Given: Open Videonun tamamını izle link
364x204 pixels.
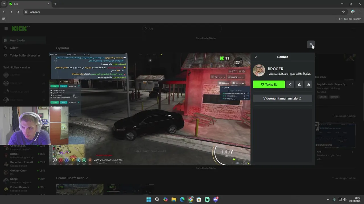Looking at the screenshot, I should [x=282, y=99].
